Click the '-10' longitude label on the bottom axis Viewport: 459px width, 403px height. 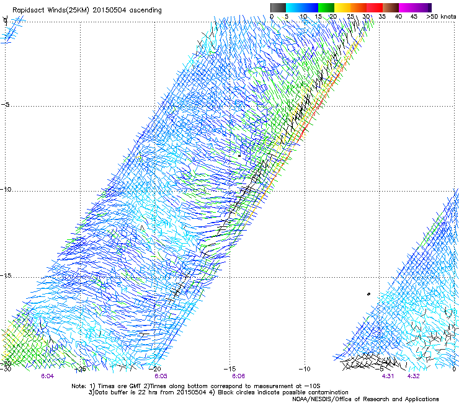[305, 369]
